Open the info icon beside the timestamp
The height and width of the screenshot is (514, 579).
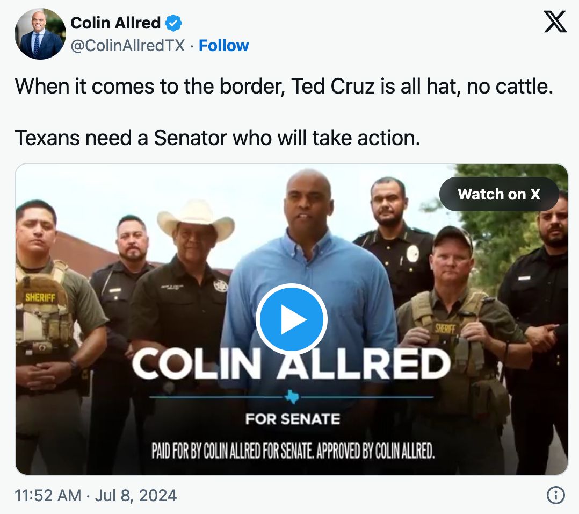(555, 495)
